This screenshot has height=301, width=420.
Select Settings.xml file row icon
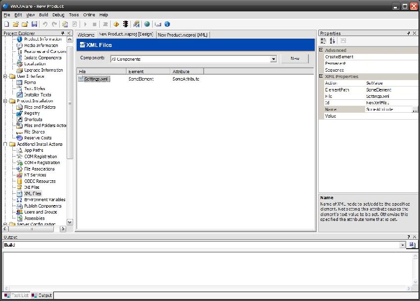(x=81, y=79)
